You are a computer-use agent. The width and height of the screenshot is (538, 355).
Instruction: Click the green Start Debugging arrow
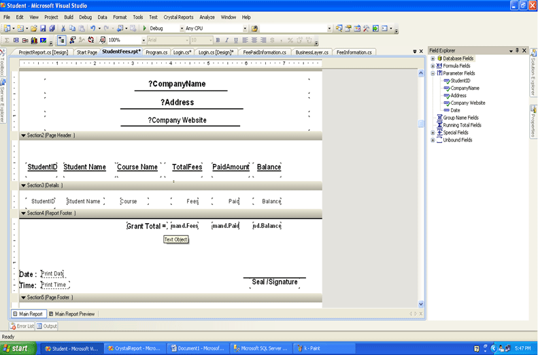[145, 28]
